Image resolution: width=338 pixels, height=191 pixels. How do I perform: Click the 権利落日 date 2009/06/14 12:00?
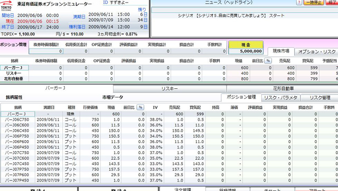click(109, 27)
